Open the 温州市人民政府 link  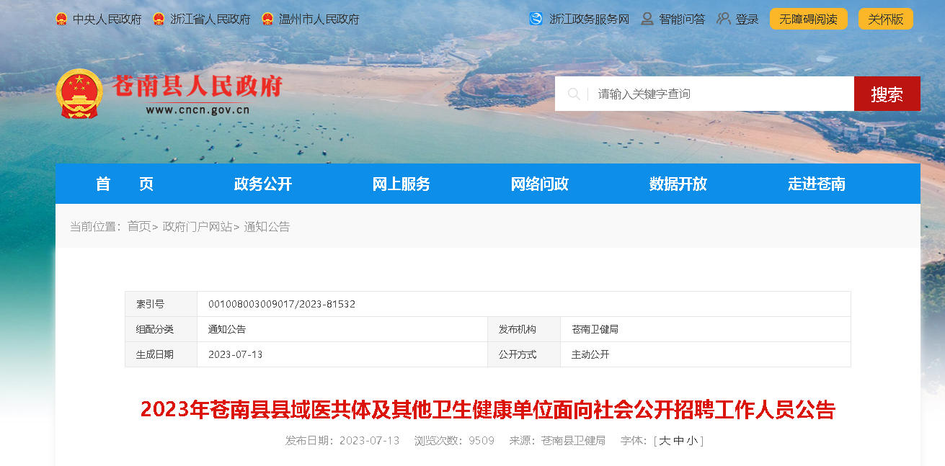[319, 19]
